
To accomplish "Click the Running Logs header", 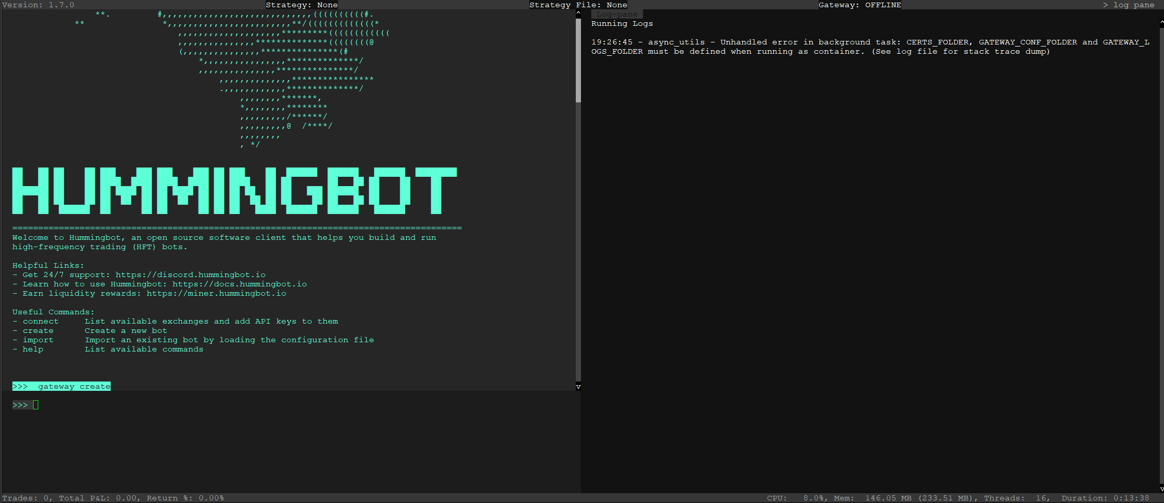I will pos(622,23).
